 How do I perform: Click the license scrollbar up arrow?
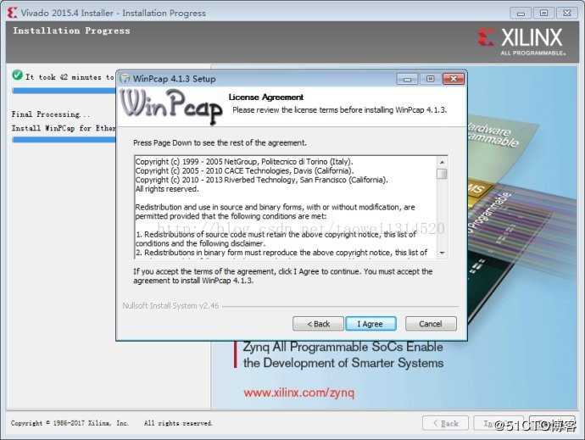click(x=442, y=162)
